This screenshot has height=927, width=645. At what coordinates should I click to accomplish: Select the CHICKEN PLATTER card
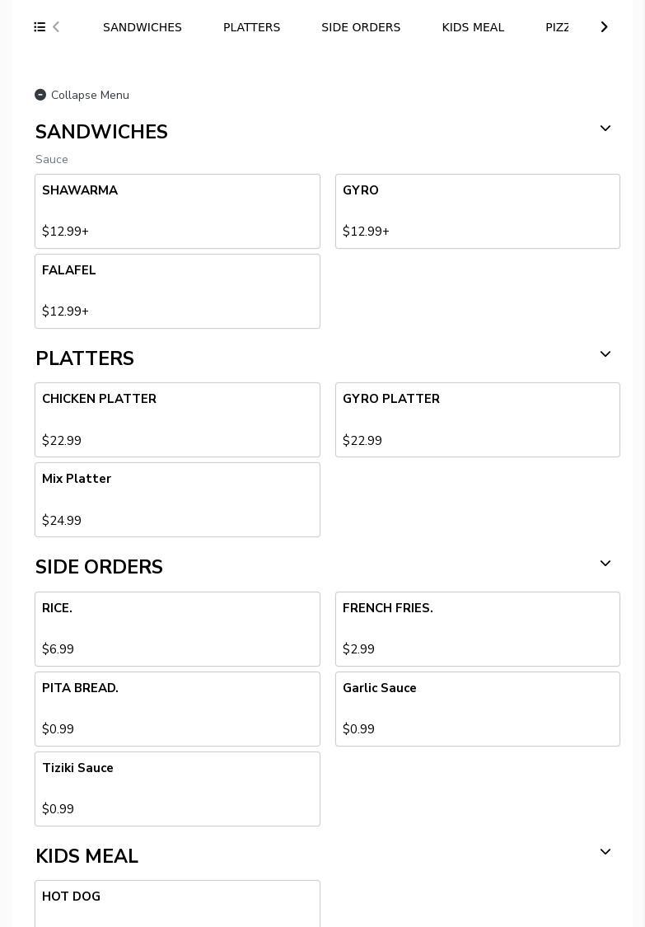point(177,419)
